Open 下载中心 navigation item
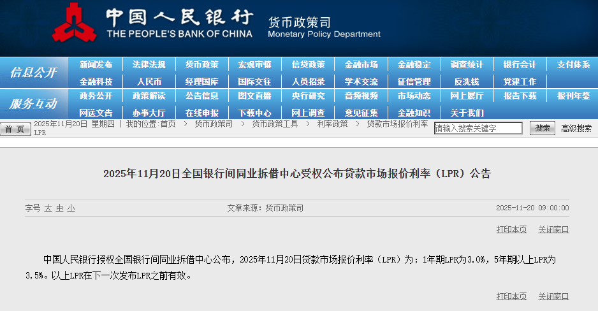 (x=255, y=113)
